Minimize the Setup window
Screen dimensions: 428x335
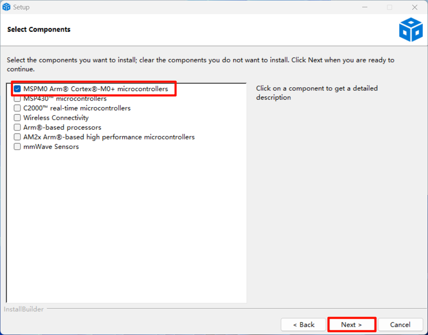[x=364, y=7]
